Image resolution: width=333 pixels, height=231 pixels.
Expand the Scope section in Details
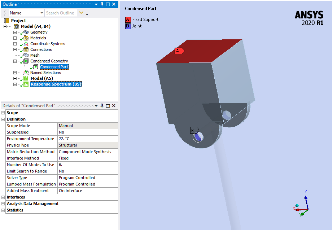click(x=3, y=113)
